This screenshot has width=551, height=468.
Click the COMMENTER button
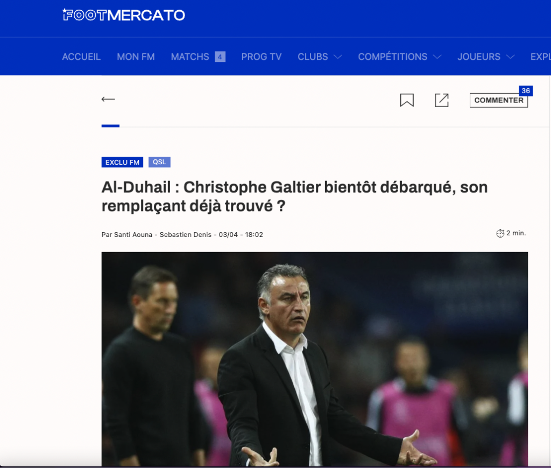pyautogui.click(x=499, y=100)
